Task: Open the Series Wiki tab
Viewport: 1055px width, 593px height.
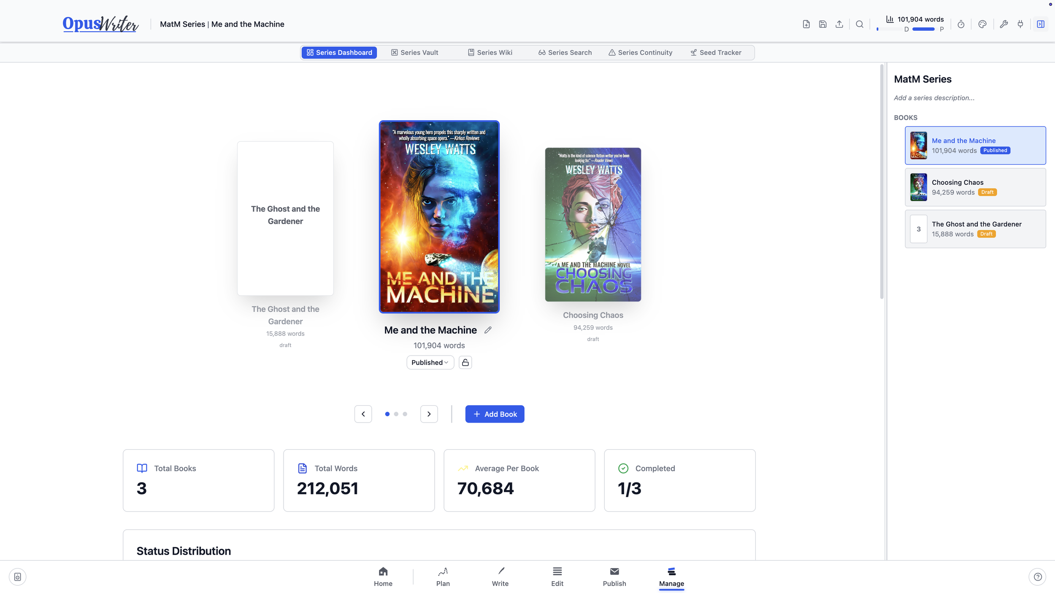Action: [490, 52]
